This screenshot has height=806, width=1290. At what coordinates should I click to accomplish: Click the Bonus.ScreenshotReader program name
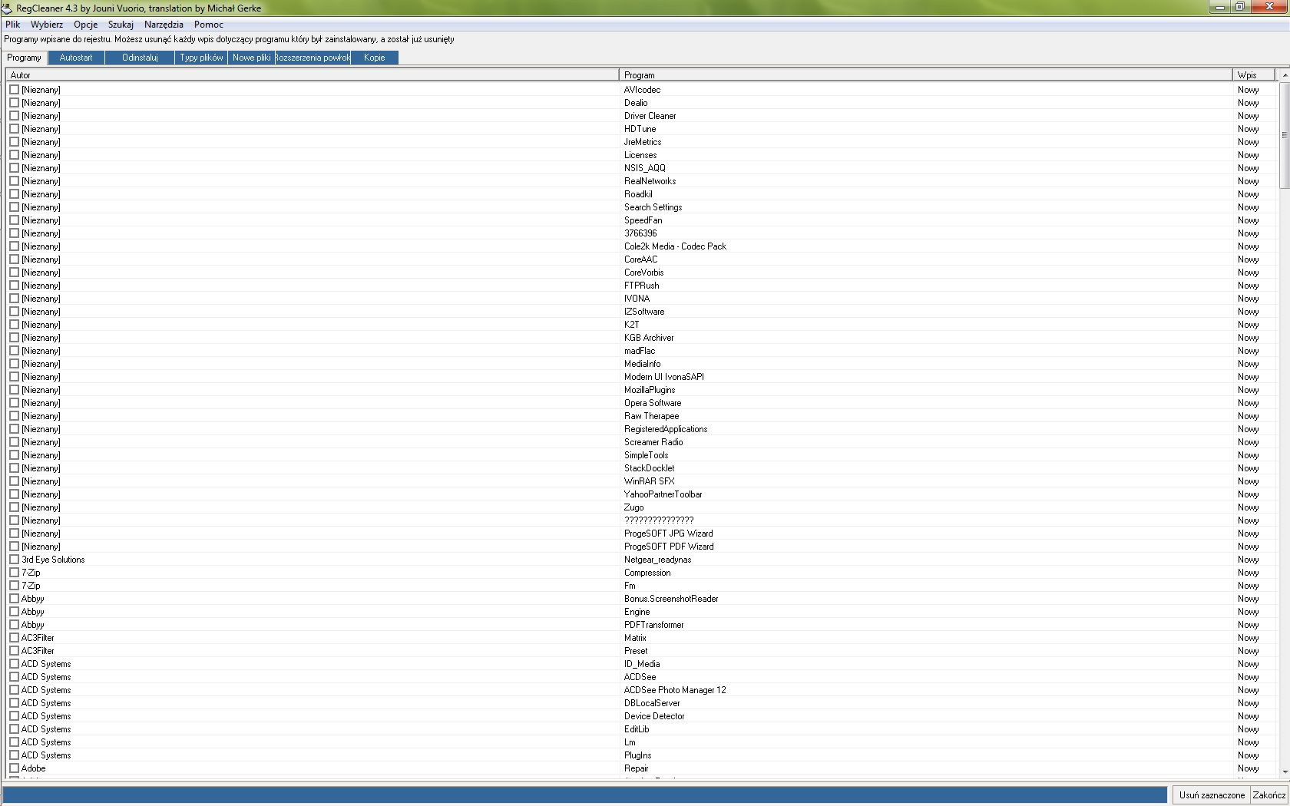pos(671,599)
